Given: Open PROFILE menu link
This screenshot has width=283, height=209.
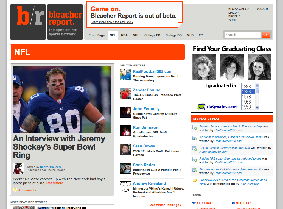Looking at the screenshot, I should pyautogui.click(x=234, y=16).
